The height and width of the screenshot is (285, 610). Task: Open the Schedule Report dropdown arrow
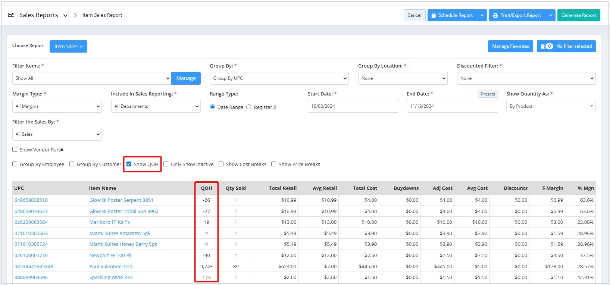coord(482,15)
